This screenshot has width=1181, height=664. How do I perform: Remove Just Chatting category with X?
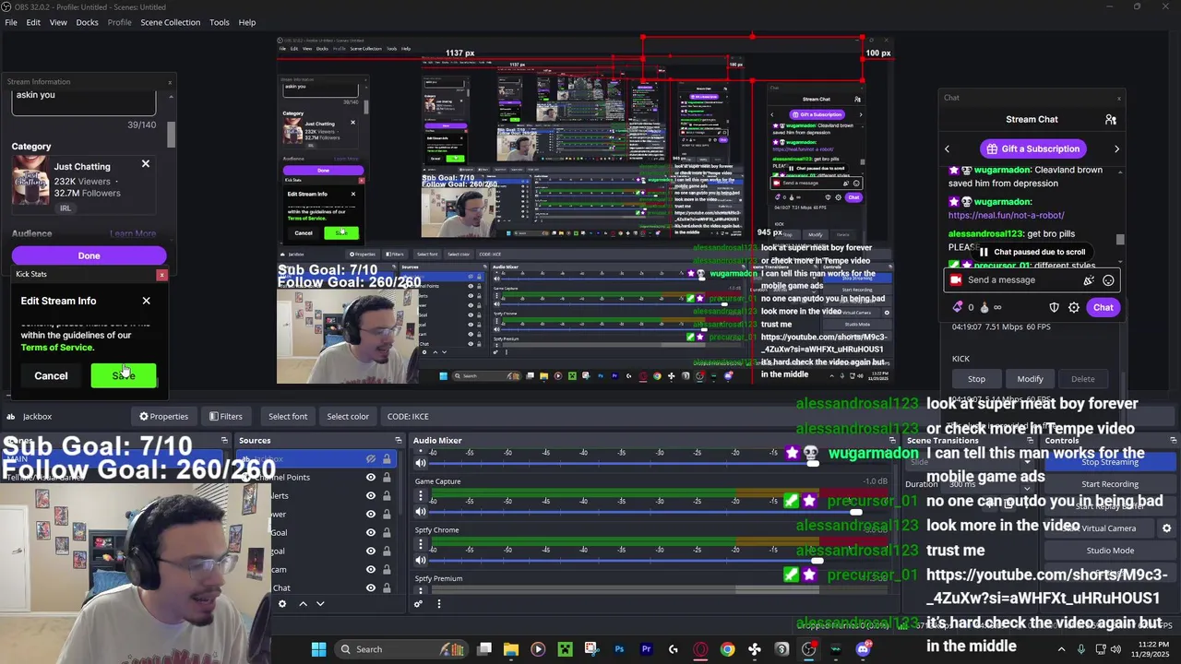tap(146, 164)
